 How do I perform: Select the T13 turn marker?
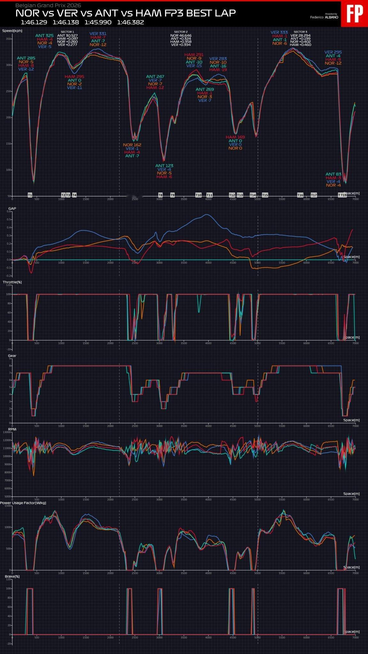[x=240, y=195]
